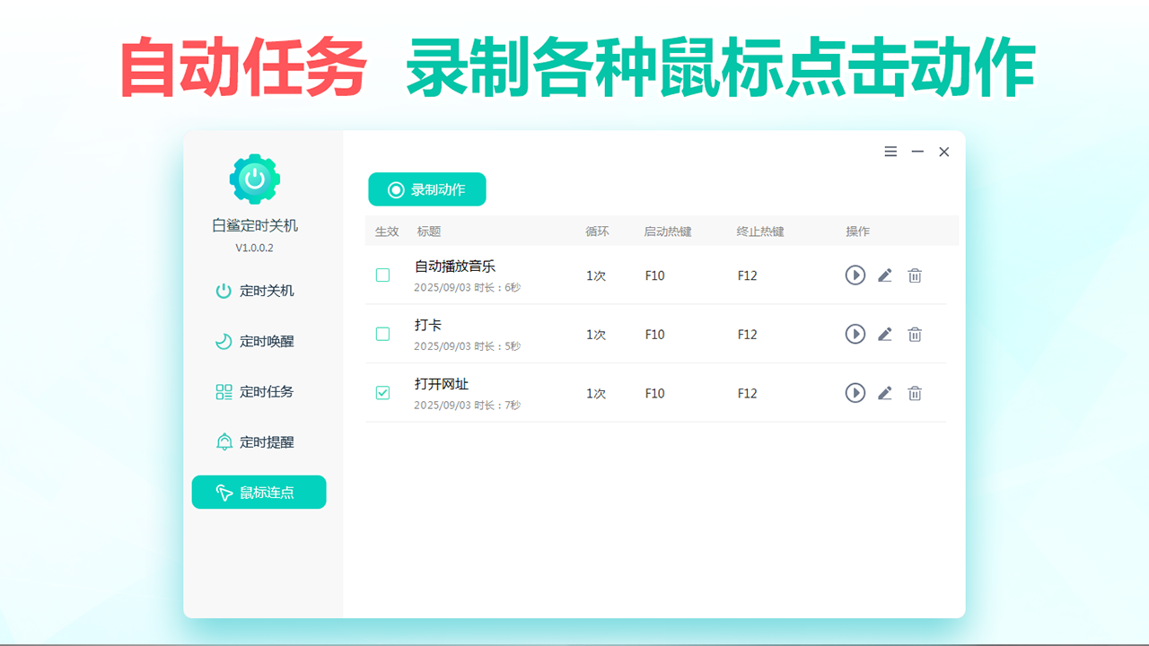The width and height of the screenshot is (1149, 646).
Task: Select the 鼠标连点 sidebar item
Action: 259,493
